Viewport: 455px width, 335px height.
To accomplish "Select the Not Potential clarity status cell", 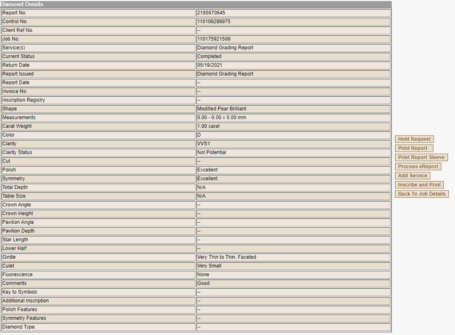I will click(x=211, y=152).
